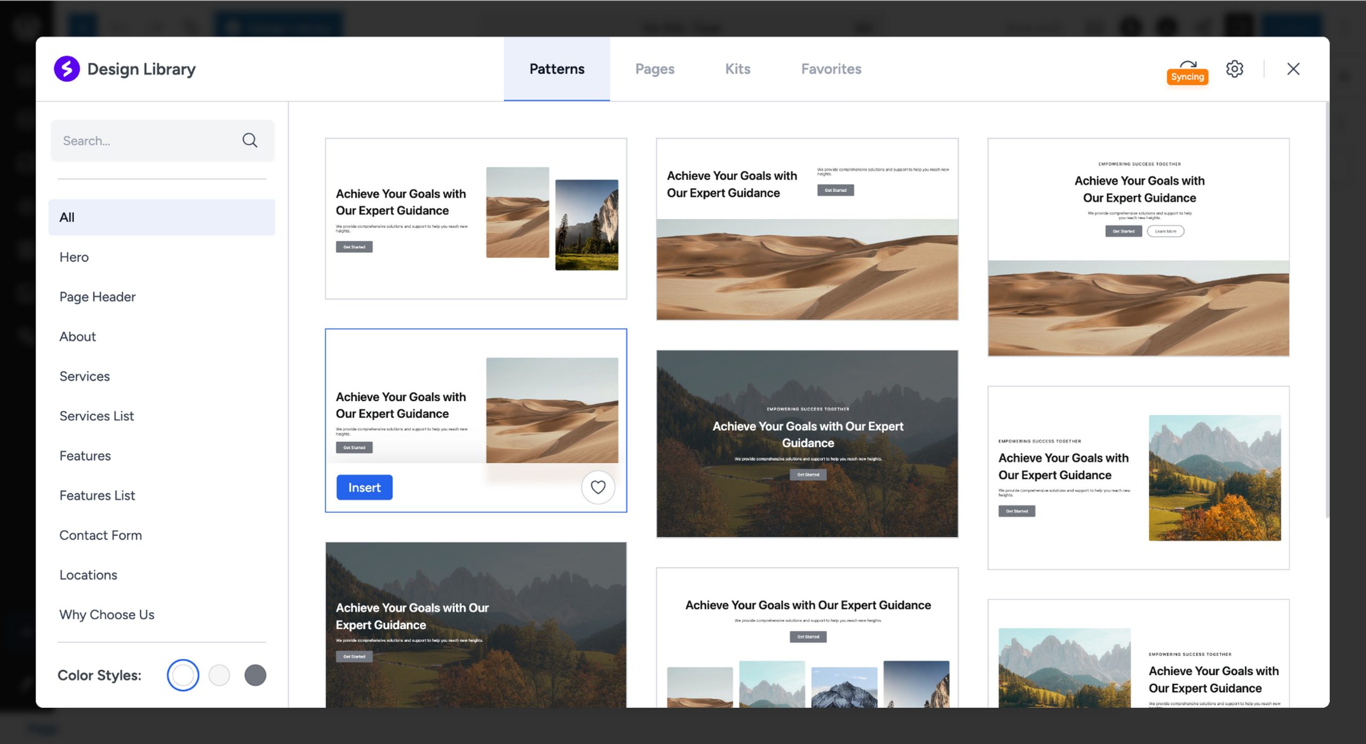The image size is (1366, 744).
Task: Focus the Search input field
Action: (x=144, y=140)
